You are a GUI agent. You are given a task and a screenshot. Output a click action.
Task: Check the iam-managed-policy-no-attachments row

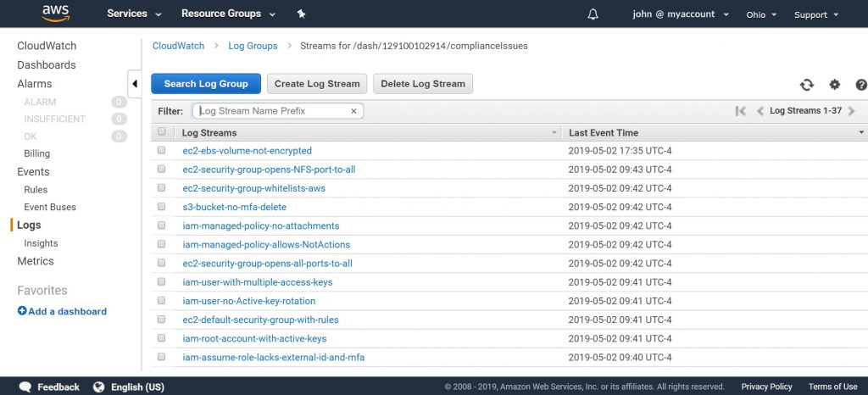pyautogui.click(x=162, y=225)
